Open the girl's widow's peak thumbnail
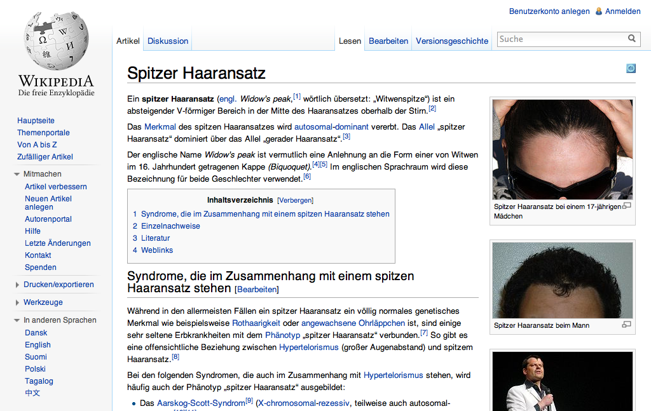The height and width of the screenshot is (411, 651). tap(563, 150)
